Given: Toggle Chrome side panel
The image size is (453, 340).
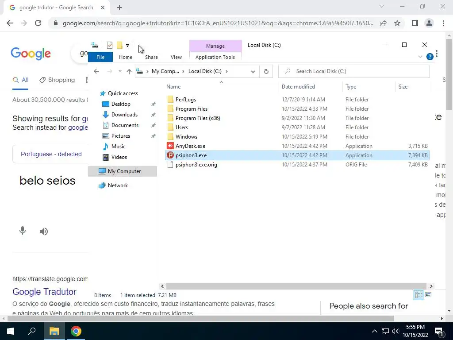Looking at the screenshot, I should [x=415, y=23].
